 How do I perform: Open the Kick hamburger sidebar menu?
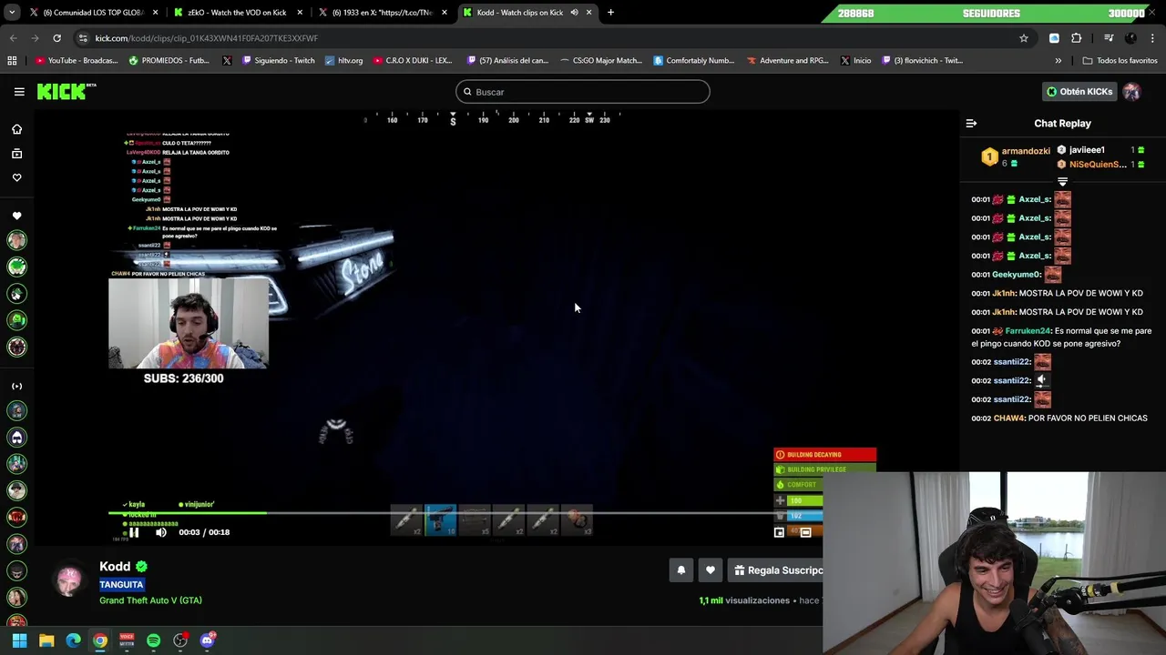pos(19,92)
